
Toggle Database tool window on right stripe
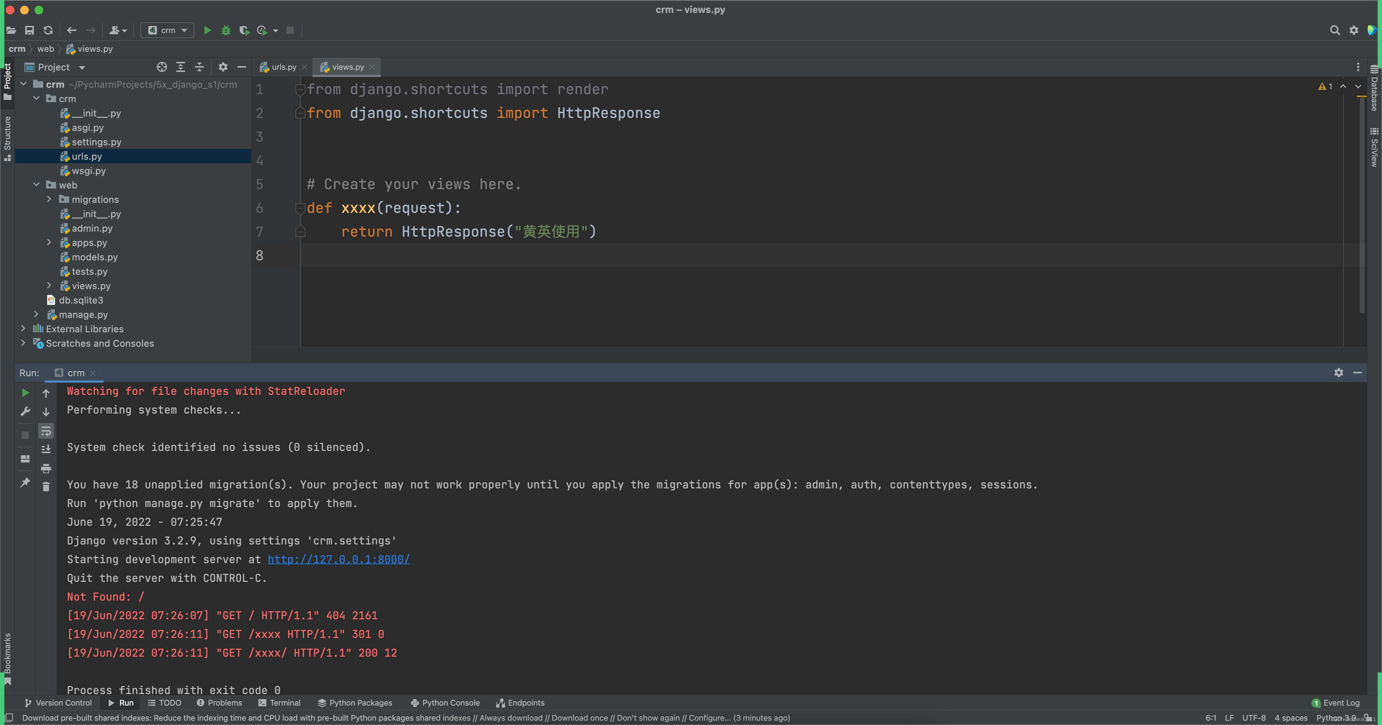click(1374, 88)
